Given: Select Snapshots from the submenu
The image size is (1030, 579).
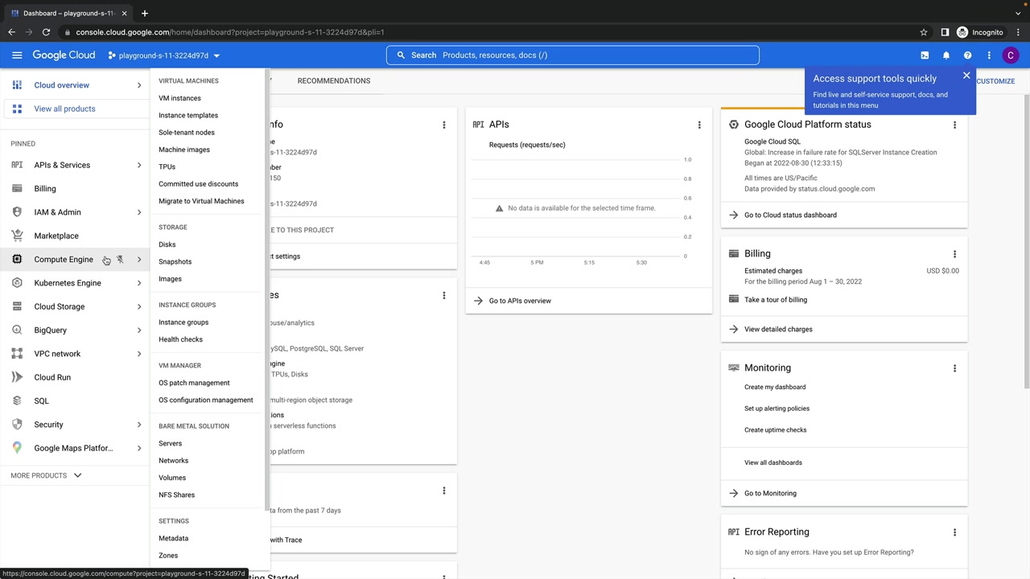Looking at the screenshot, I should tap(175, 262).
